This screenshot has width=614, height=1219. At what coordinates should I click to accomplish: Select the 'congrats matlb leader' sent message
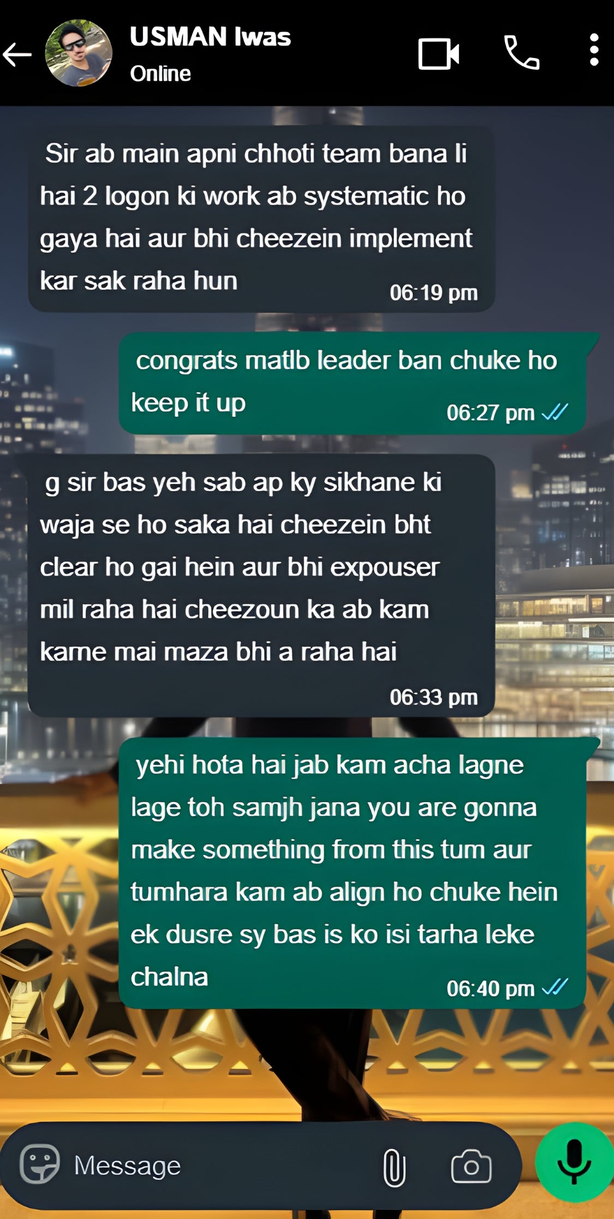point(353,383)
